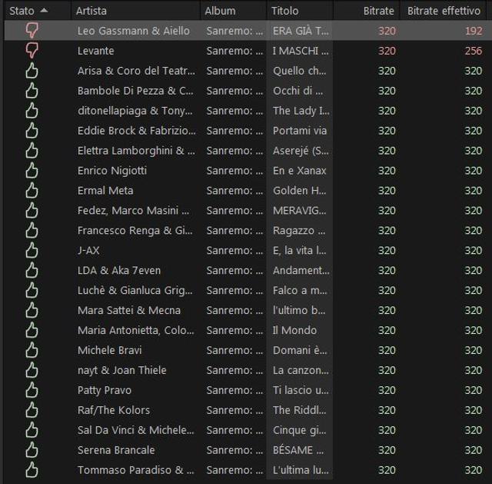Select the title 'MERAVIG...'
The image size is (492, 484).
[x=299, y=210]
